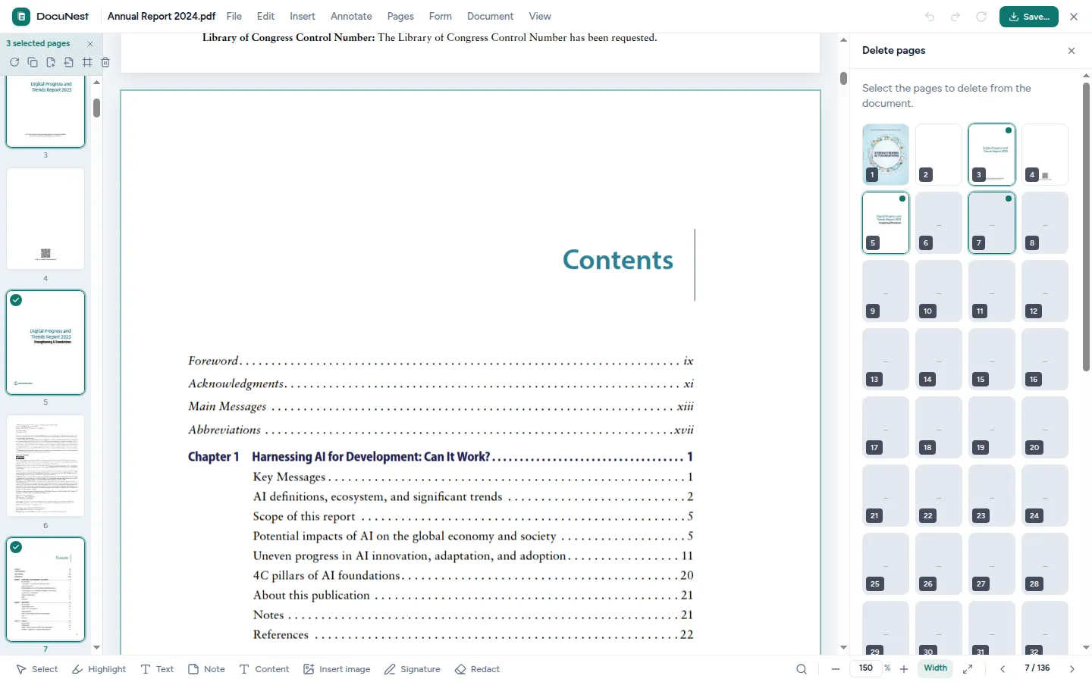Choose the Text tool
The width and height of the screenshot is (1092, 682).
click(x=157, y=669)
